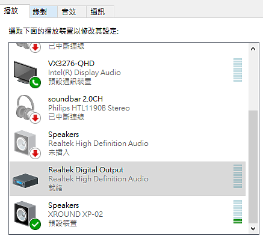This screenshot has width=263, height=236.
Task: Click the Realtek Digital Output receiver icon
Action: [25, 180]
